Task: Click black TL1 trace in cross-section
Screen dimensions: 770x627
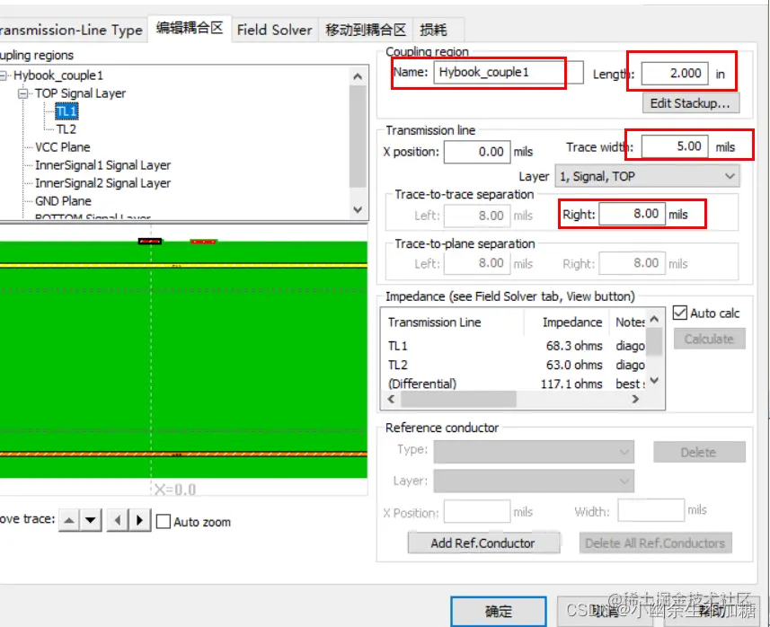Action: point(150,241)
